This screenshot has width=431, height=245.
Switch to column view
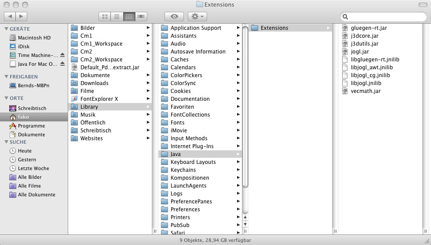129,17
